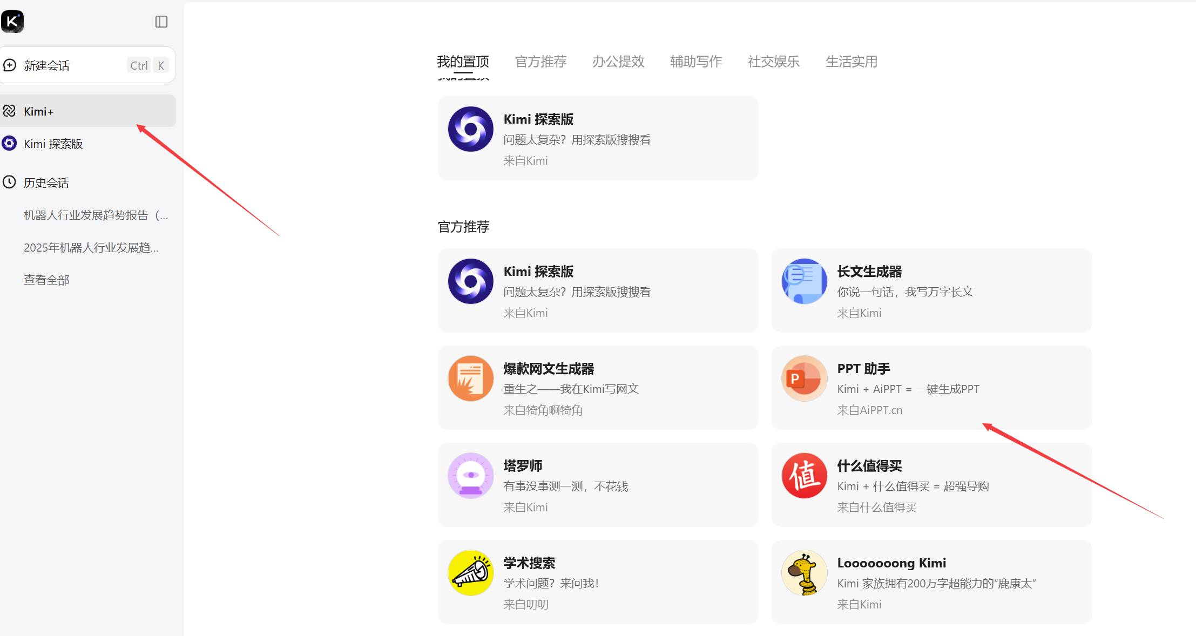The image size is (1196, 636).
Task: Click description 你说一句话，我写万字长文
Action: point(905,292)
